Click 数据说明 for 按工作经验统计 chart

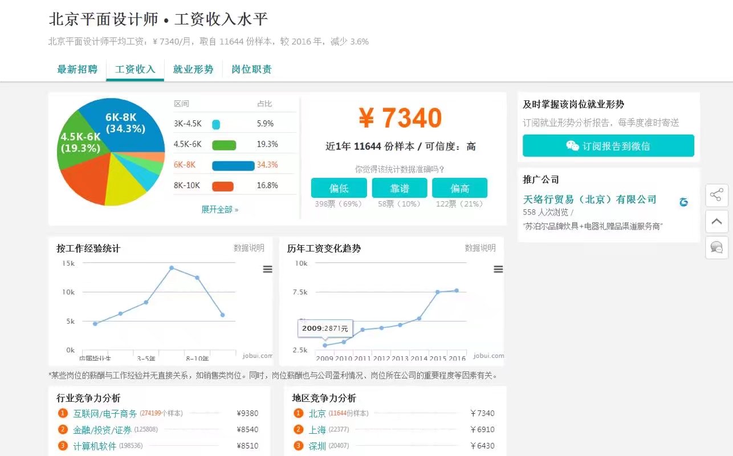coord(249,248)
